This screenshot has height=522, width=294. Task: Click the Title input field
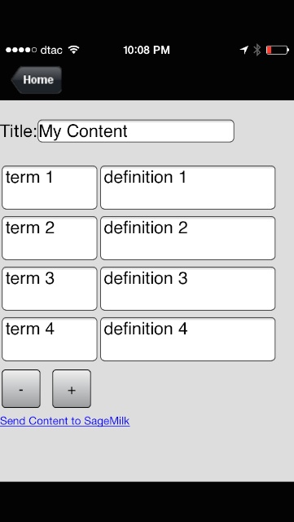(136, 130)
